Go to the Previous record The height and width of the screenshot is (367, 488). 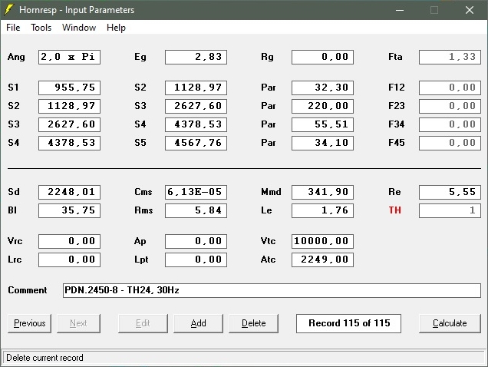[x=30, y=323]
